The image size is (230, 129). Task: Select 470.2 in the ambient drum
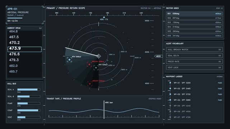14,43
